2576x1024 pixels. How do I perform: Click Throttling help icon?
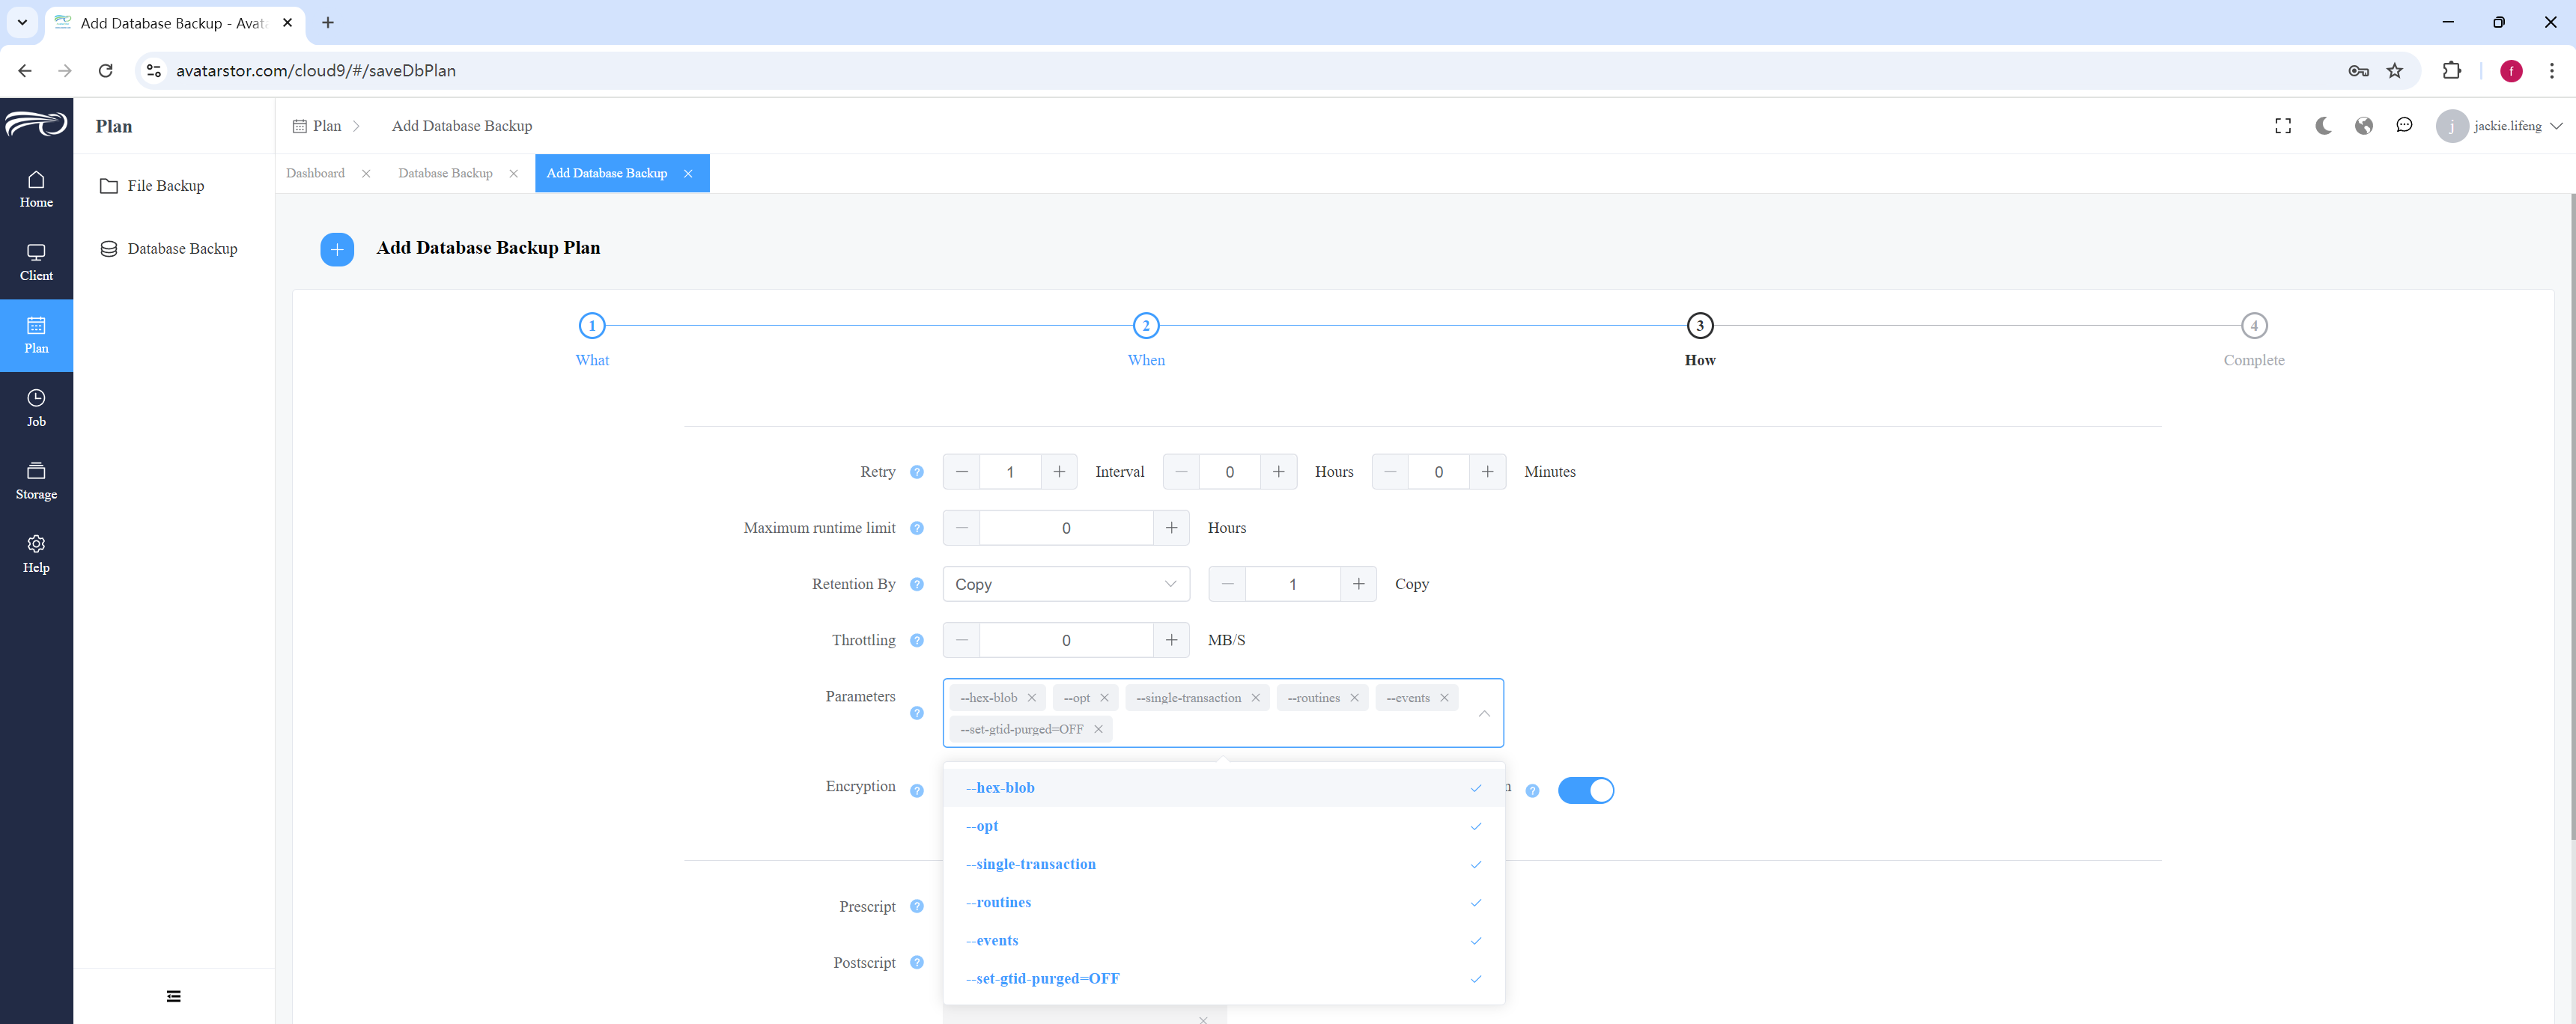(x=917, y=640)
